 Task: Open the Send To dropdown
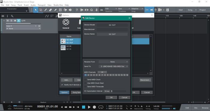pyautogui.click(x=113, y=66)
